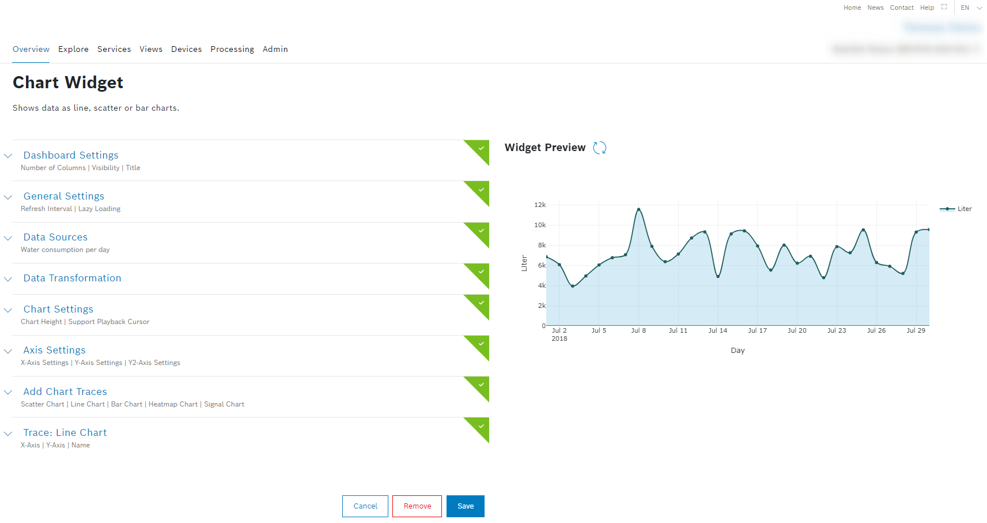
Task: Expand the Add Chart Traces section
Action: [65, 392]
